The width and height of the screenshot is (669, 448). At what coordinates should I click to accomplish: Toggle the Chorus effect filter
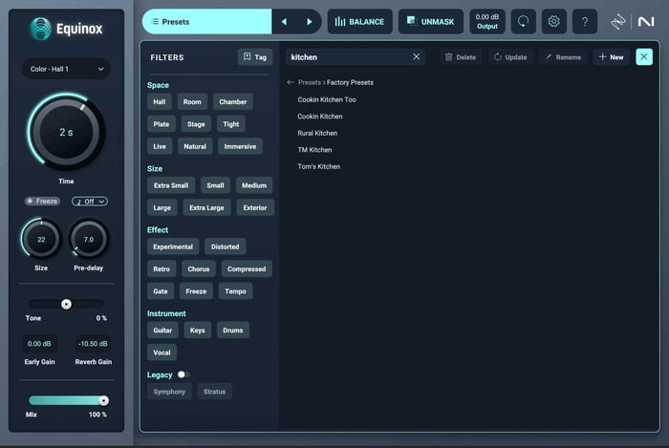(x=199, y=269)
